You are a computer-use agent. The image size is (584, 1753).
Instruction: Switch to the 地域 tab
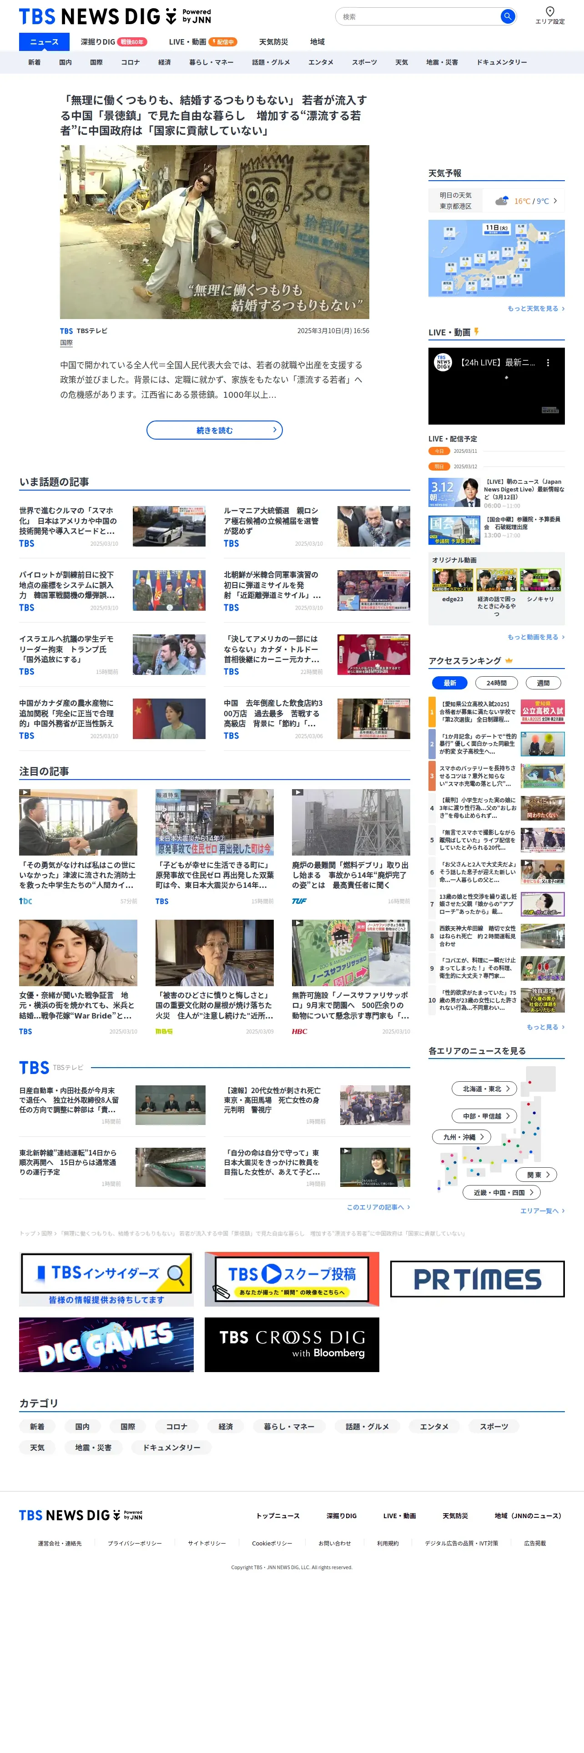pos(317,41)
